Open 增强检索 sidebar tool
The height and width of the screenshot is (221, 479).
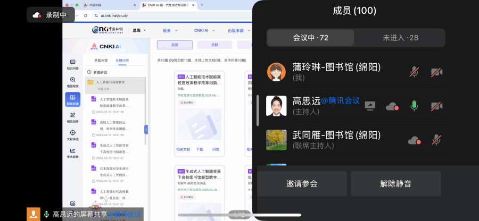pyautogui.click(x=73, y=82)
